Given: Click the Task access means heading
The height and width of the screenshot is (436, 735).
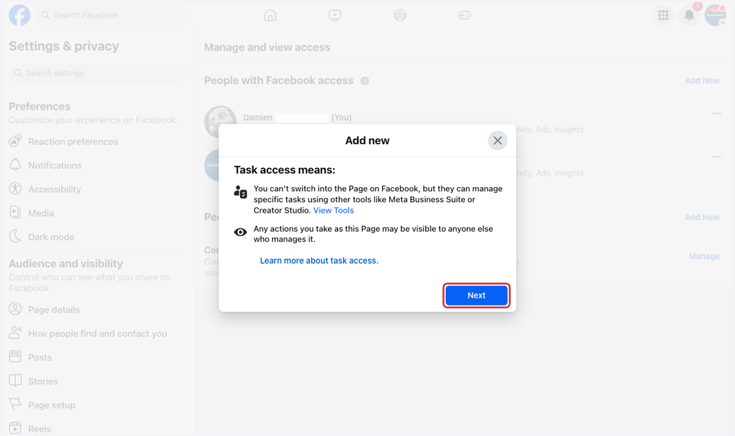Looking at the screenshot, I should 285,170.
